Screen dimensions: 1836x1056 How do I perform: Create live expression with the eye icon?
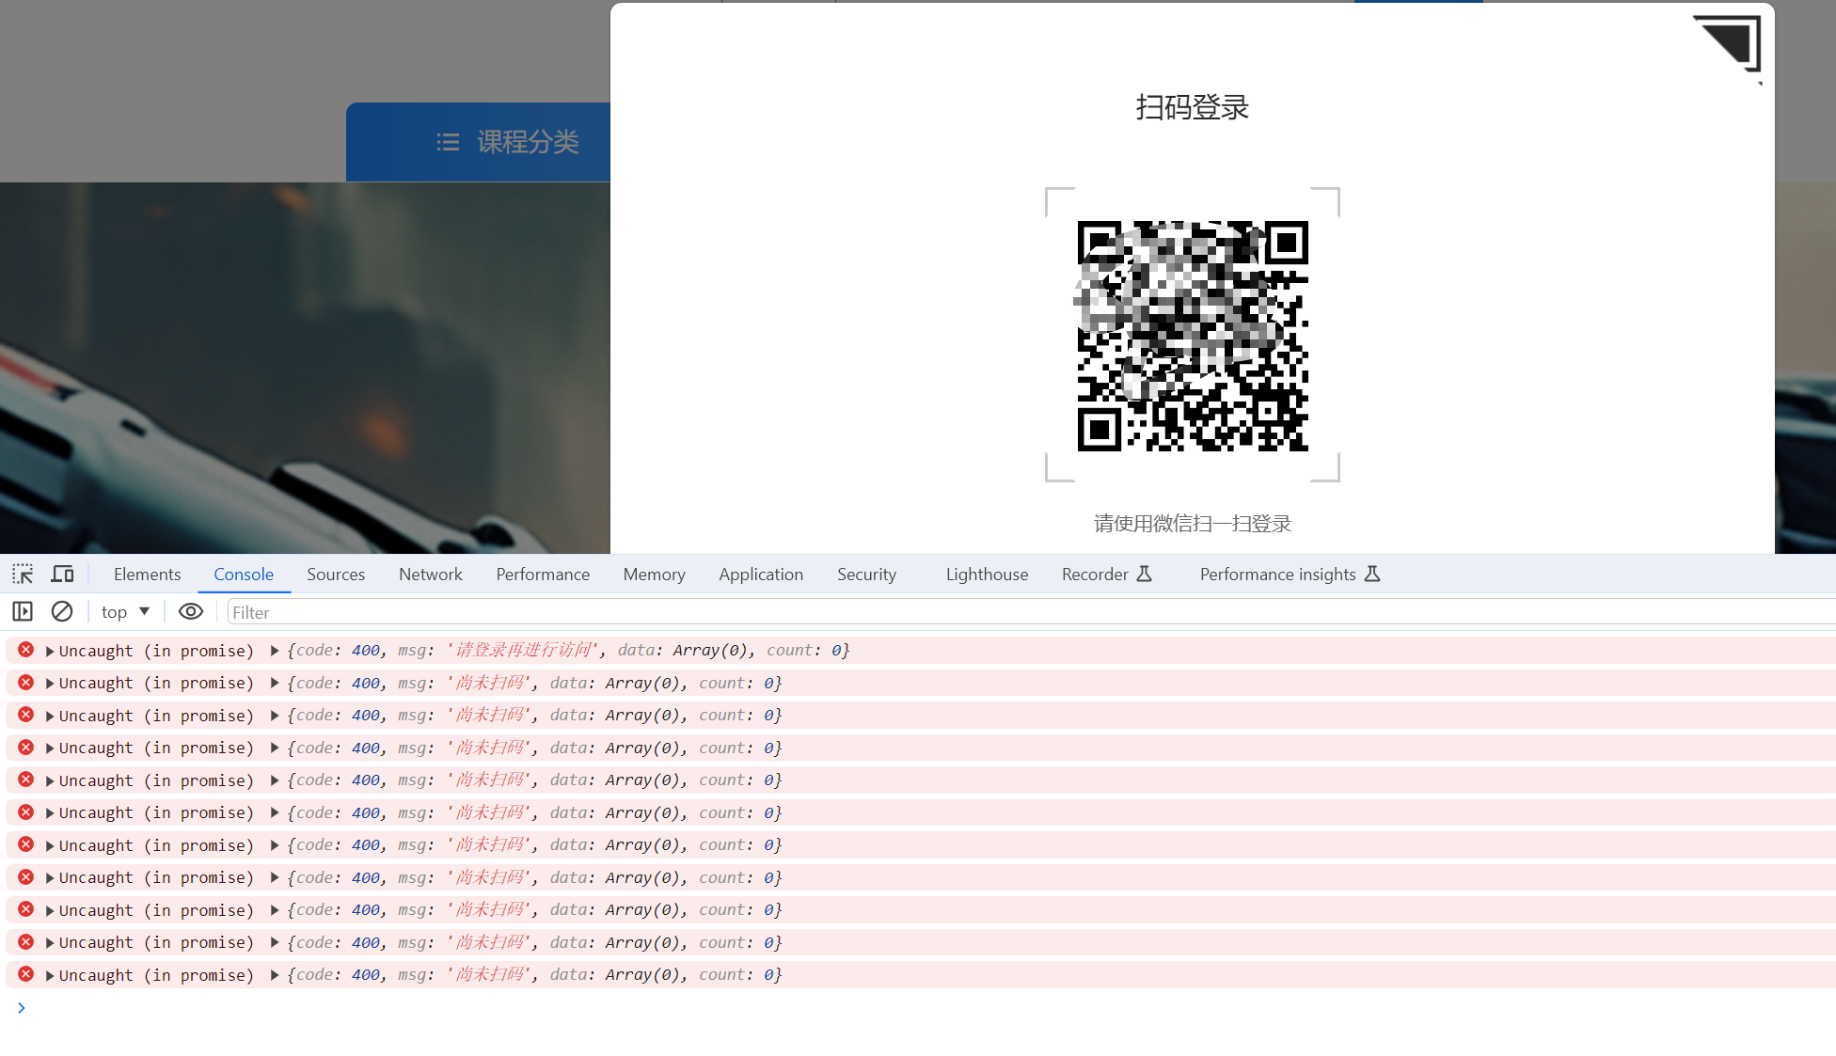tap(191, 611)
